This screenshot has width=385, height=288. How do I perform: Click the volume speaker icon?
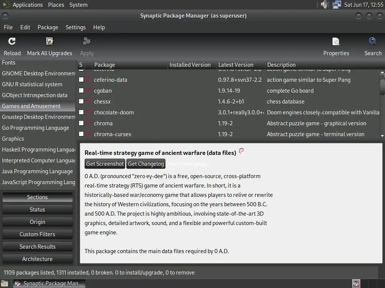point(324,4)
